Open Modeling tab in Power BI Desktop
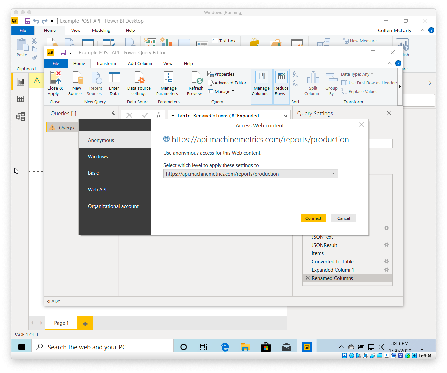447x373 pixels. point(101,30)
